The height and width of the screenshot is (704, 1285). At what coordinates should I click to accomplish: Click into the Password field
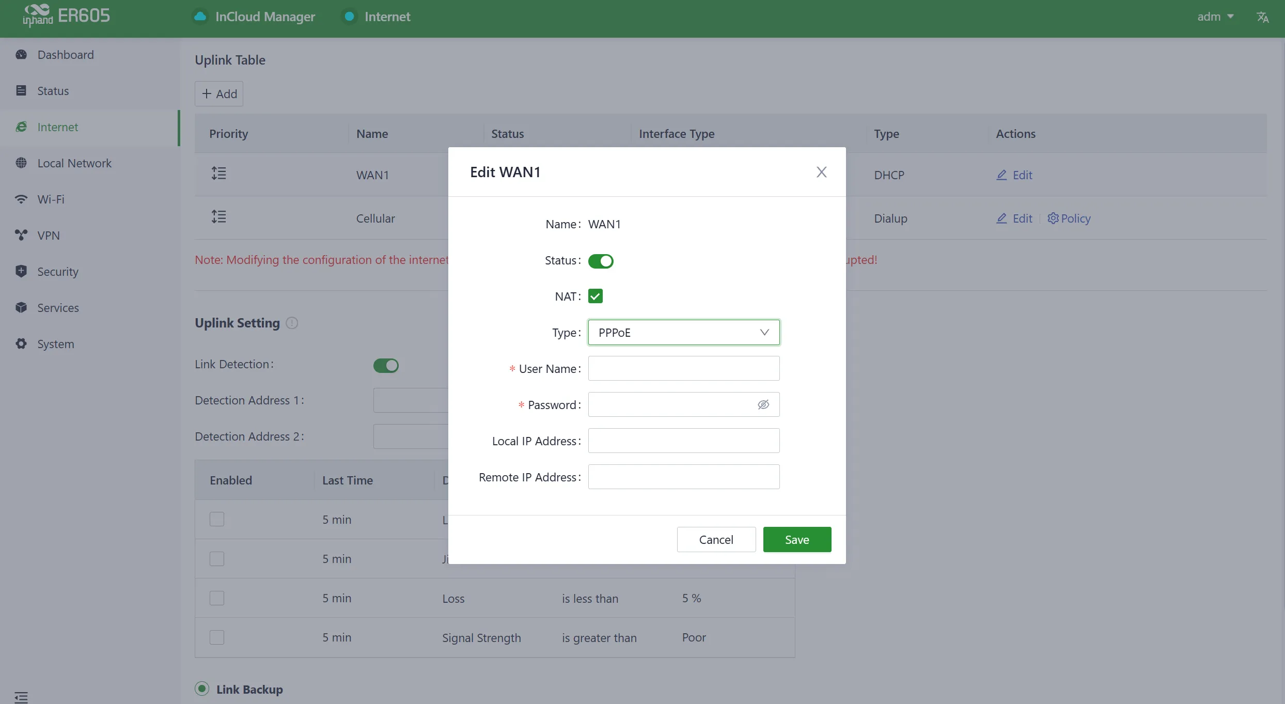click(684, 405)
